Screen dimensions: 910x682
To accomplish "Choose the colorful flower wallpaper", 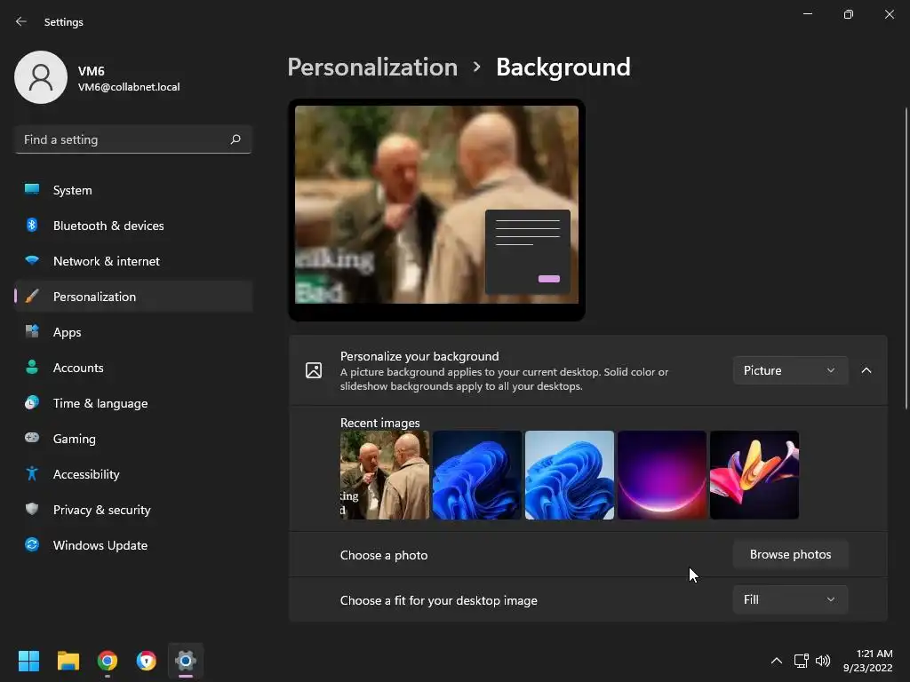I will 754,475.
